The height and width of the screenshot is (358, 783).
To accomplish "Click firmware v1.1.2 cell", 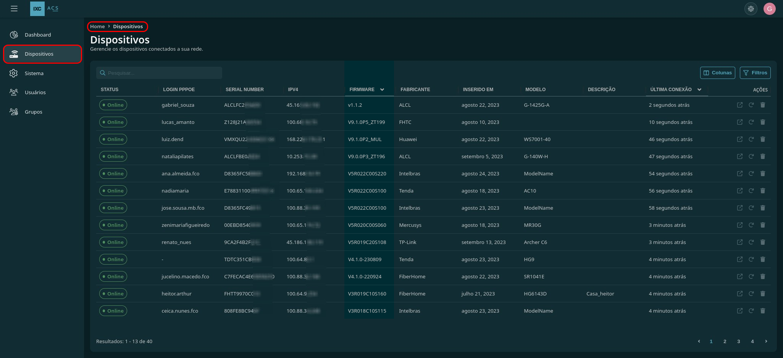I will coord(355,105).
